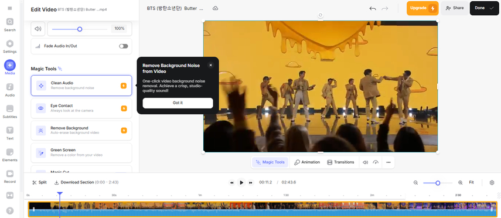Image resolution: width=501 pixels, height=218 pixels.
Task: Open the Record sidebar panel
Action: click(9, 176)
